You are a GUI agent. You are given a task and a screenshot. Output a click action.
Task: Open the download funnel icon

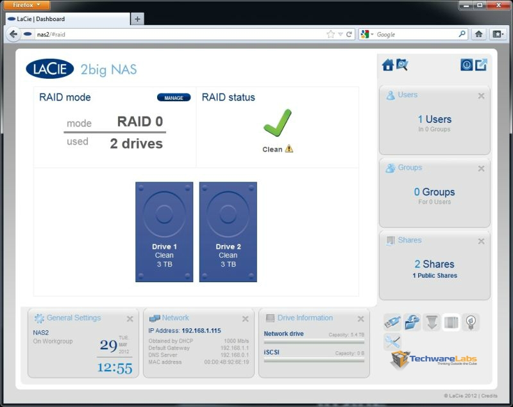click(x=432, y=323)
